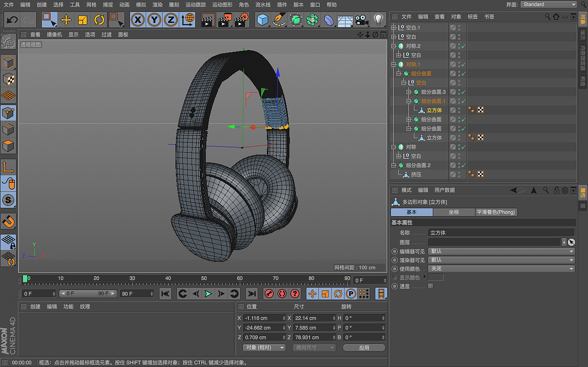Open the 对象 (相对) coordinate dropdown

tap(264, 348)
